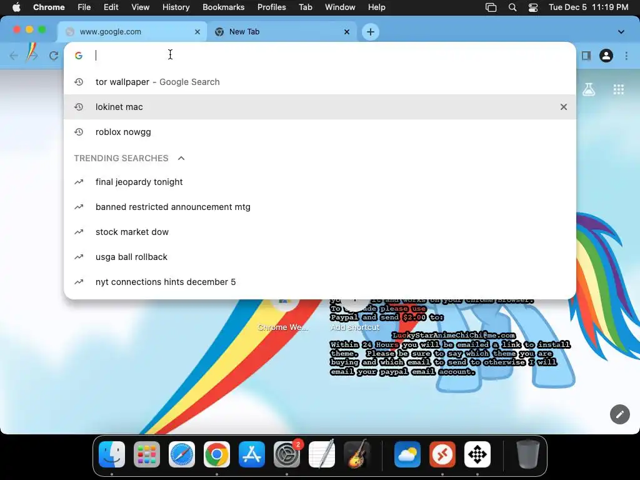Open the View menu
Image resolution: width=640 pixels, height=480 pixels.
click(141, 7)
